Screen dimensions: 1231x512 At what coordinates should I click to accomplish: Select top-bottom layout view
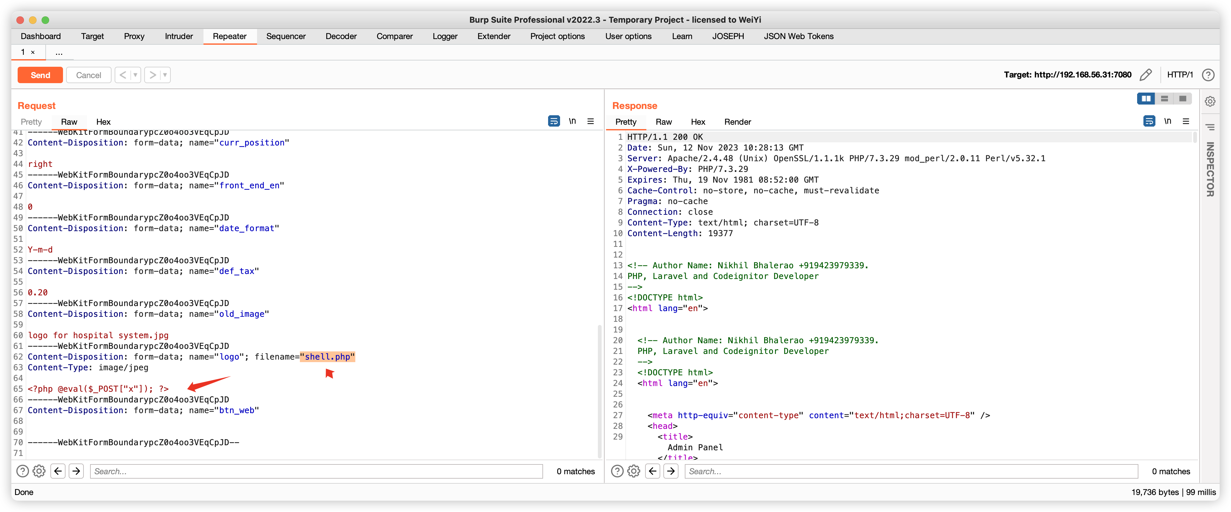(1164, 98)
